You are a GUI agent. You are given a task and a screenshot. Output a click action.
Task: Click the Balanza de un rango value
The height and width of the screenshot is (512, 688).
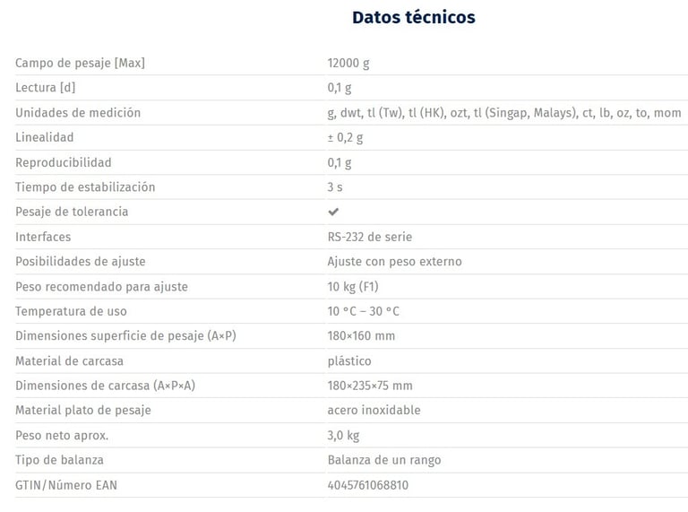coord(384,460)
